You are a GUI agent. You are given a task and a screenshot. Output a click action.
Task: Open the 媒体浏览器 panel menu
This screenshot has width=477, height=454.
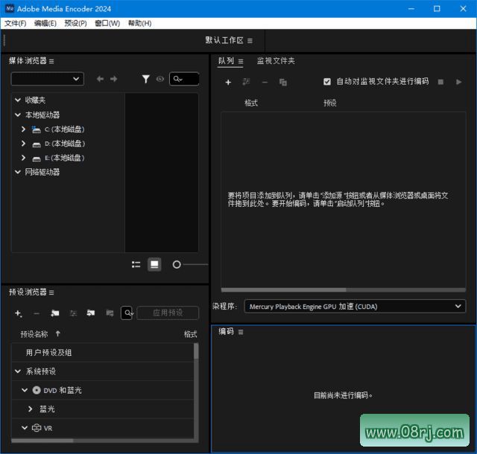pos(51,61)
